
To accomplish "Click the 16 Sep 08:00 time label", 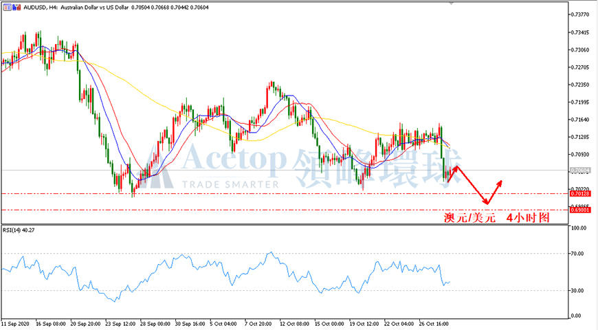I will click(x=51, y=324).
